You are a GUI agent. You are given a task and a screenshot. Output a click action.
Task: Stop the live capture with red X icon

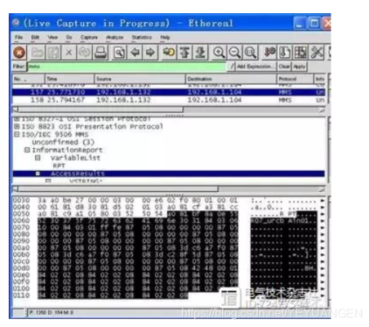coord(20,52)
